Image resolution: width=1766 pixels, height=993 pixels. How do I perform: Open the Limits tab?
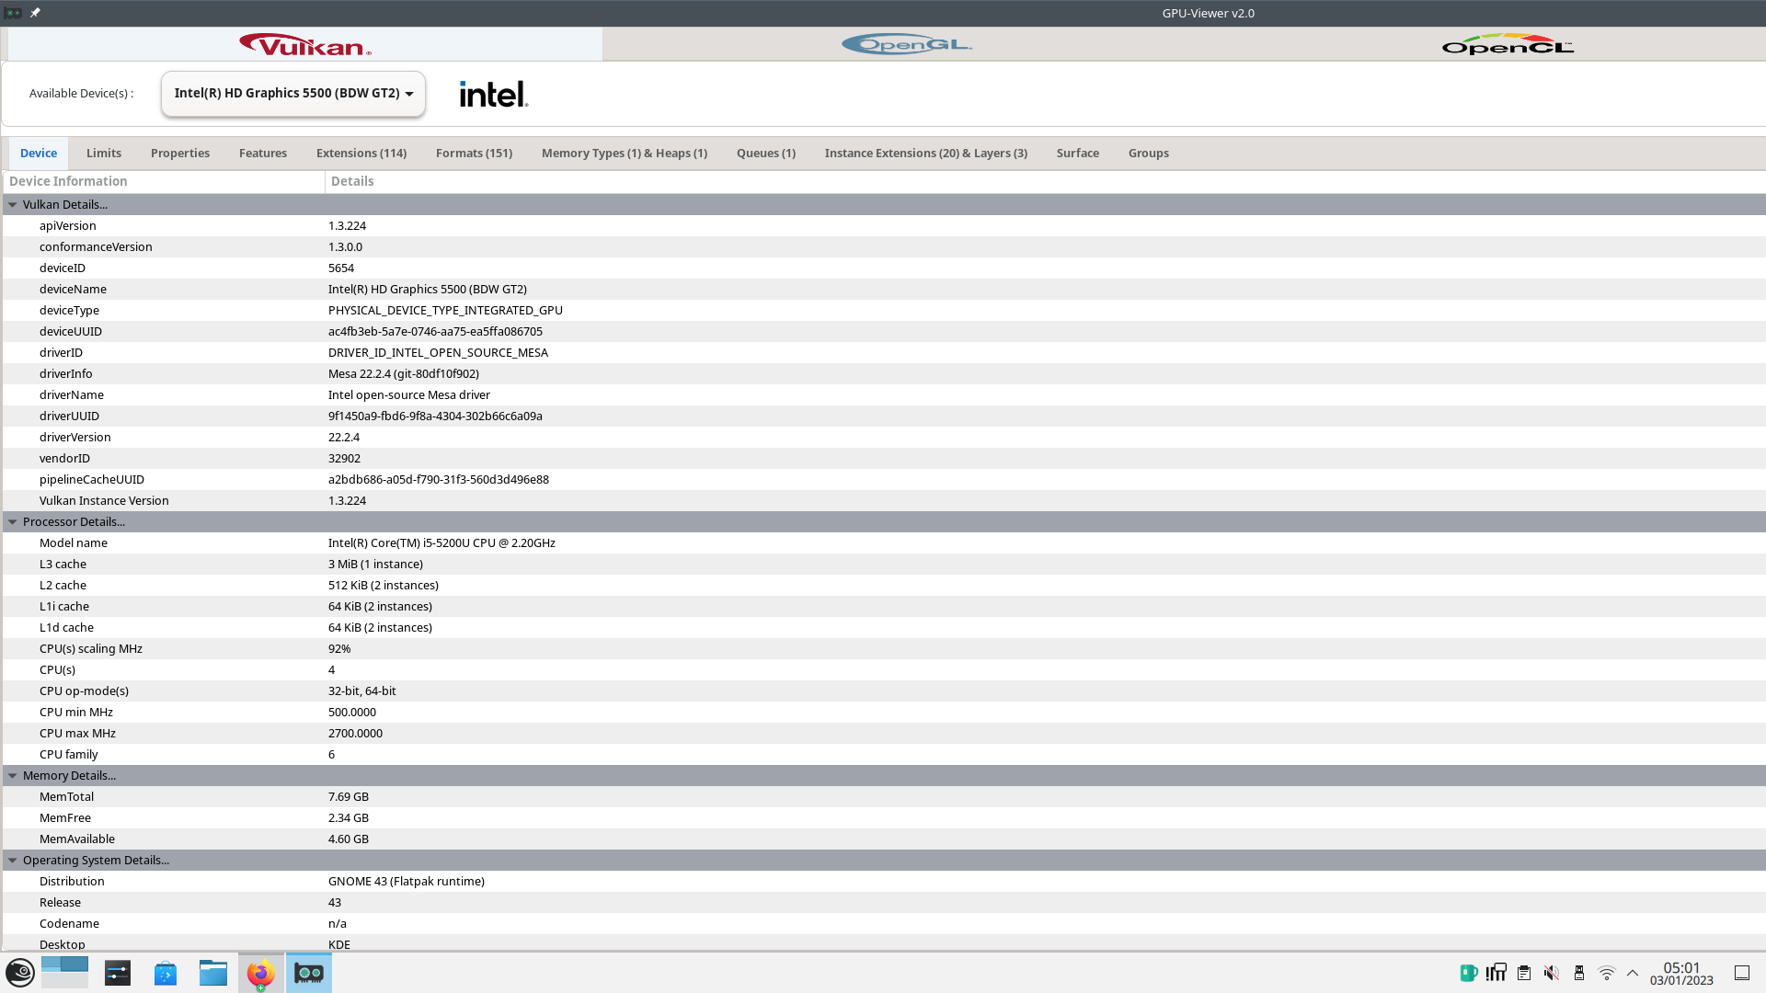(x=103, y=154)
